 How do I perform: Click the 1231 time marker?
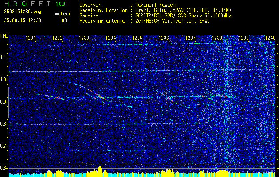click(31, 38)
